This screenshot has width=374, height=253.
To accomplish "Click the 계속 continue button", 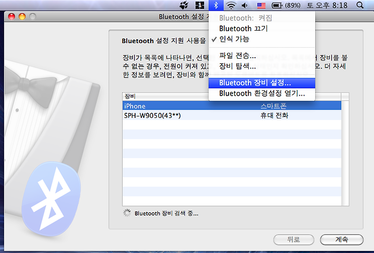I will tap(342, 239).
